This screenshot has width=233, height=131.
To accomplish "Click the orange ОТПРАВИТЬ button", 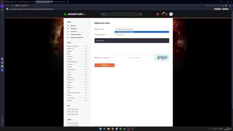I will pyautogui.click(x=104, y=65).
